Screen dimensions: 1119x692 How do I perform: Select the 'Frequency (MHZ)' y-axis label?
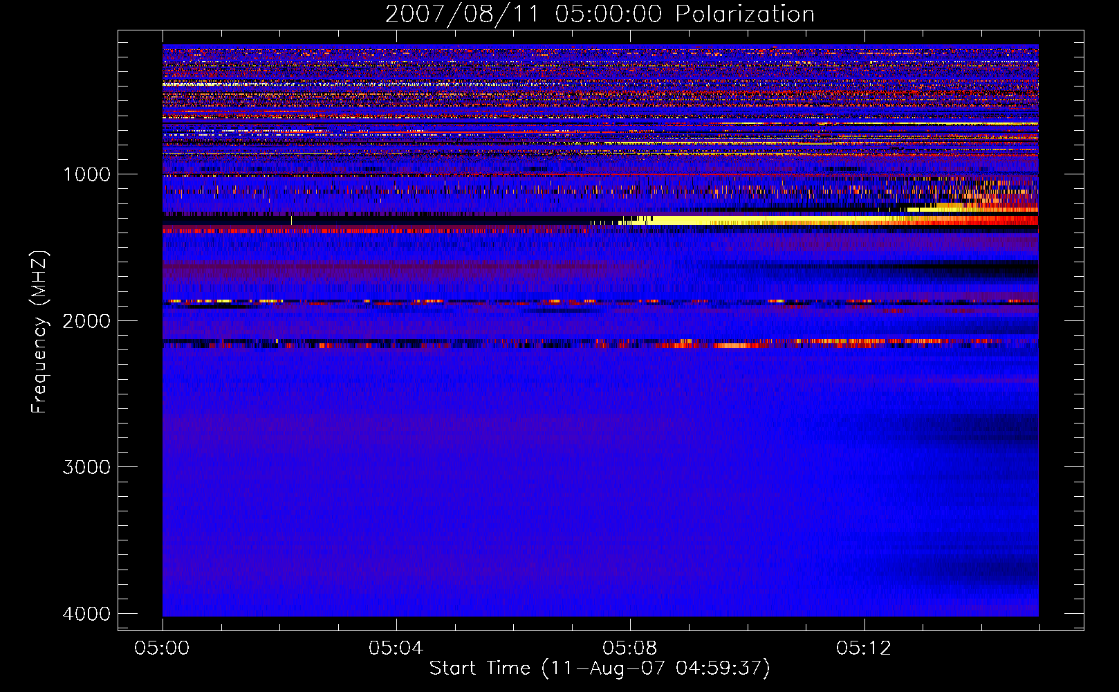pyautogui.click(x=39, y=332)
